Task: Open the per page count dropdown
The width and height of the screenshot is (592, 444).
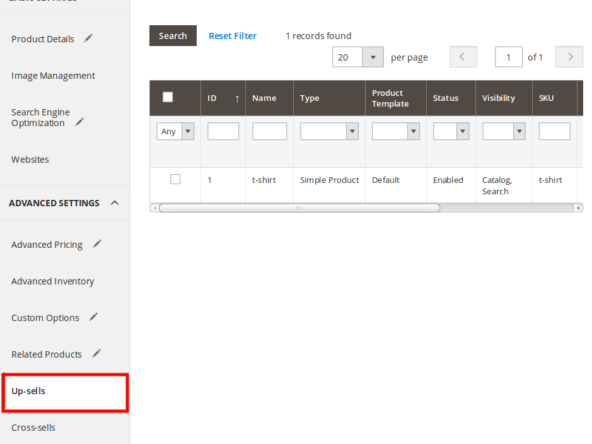Action: tap(357, 57)
